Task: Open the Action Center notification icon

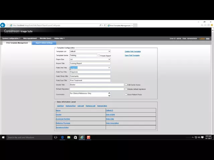Action: pyautogui.click(x=202, y=137)
